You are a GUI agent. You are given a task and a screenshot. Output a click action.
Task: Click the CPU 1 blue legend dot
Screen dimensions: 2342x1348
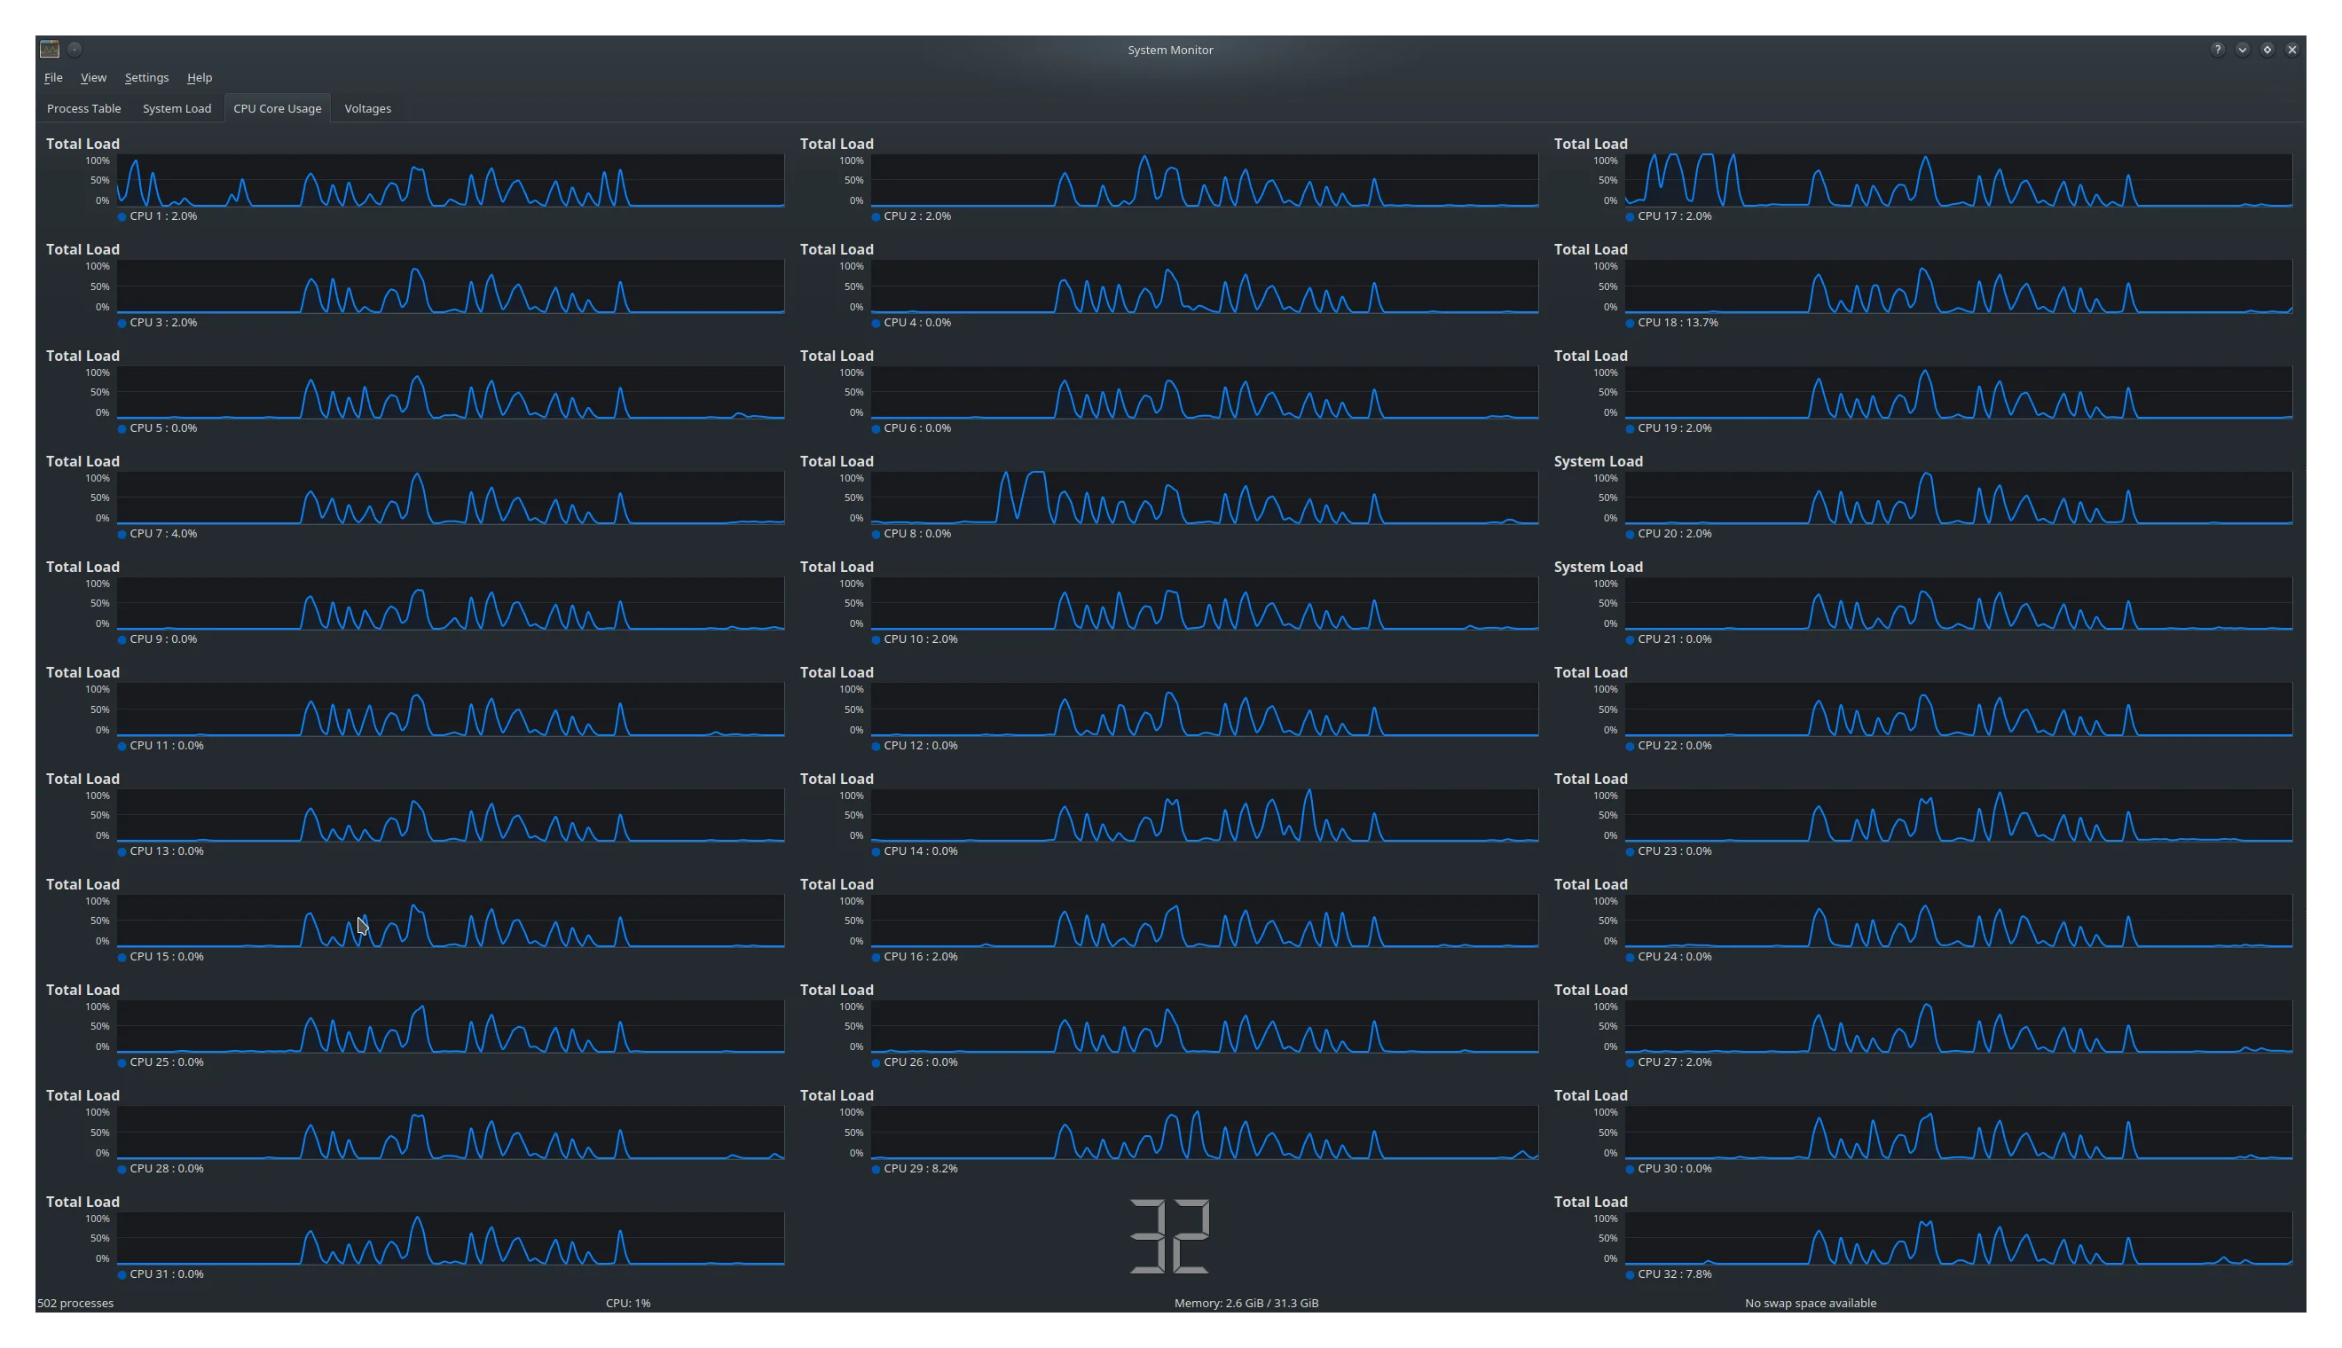pyautogui.click(x=122, y=216)
